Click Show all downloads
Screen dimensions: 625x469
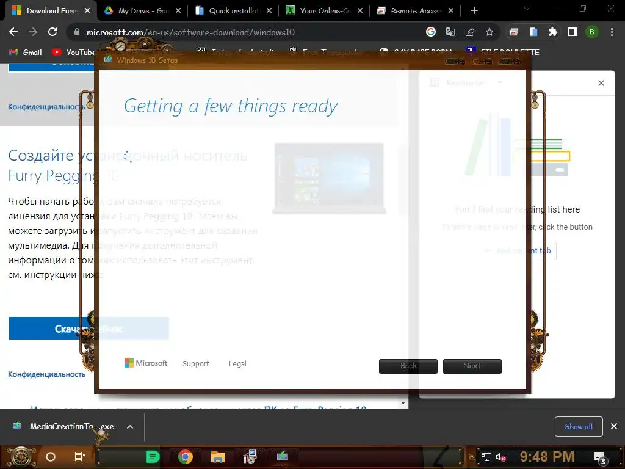tap(579, 427)
